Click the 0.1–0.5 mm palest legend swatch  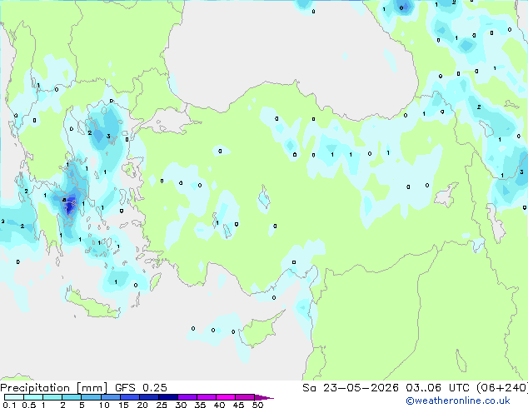click(14, 397)
